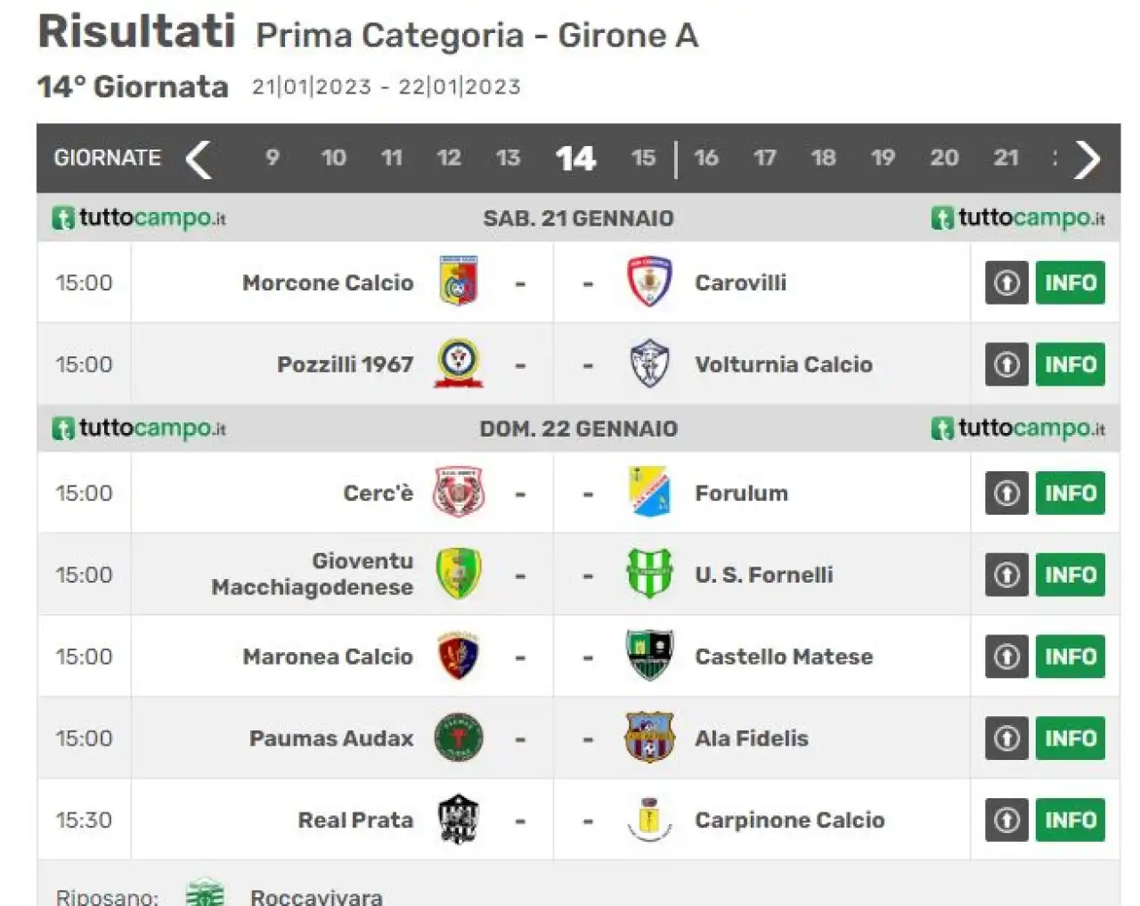1140x906 pixels.
Task: Click the Ala Fidelis team crest
Action: tap(649, 738)
